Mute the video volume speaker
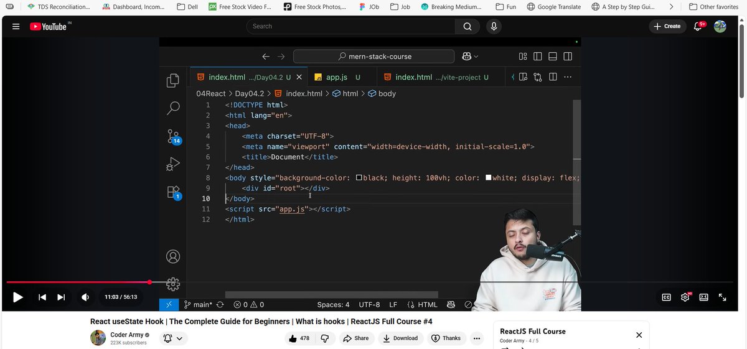Viewport: 747px width, 349px height. pos(85,297)
